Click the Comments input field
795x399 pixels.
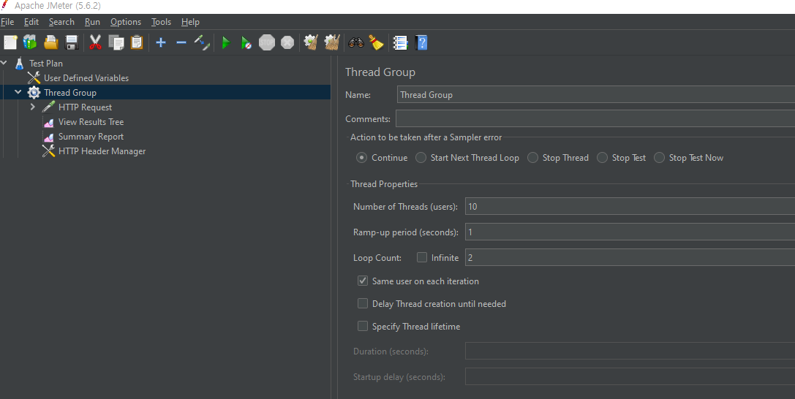(x=595, y=119)
